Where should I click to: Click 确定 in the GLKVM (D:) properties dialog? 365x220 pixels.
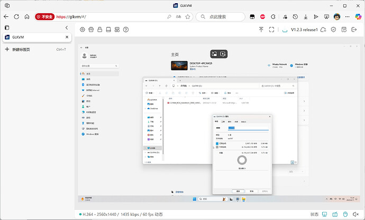coord(239,190)
